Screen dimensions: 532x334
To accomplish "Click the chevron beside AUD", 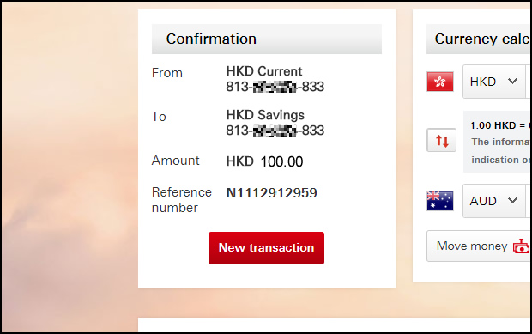I will click(x=512, y=200).
